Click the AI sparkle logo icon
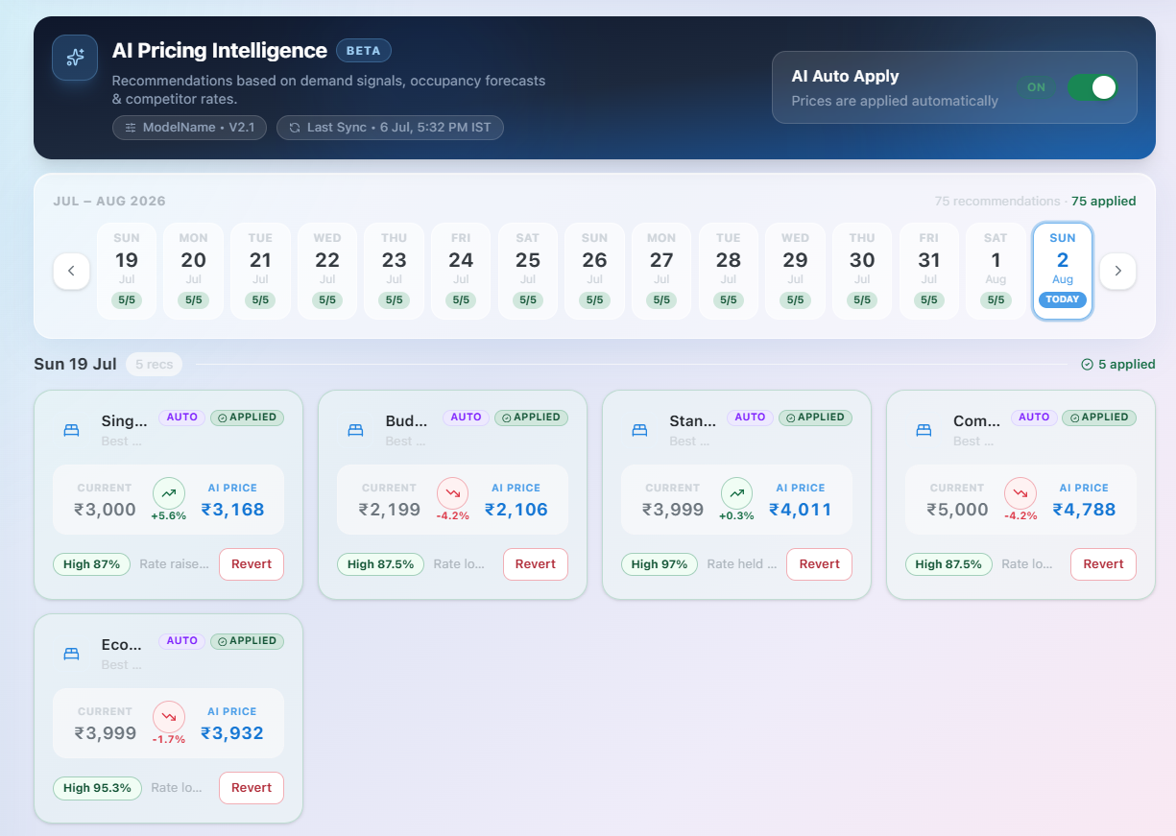1176x836 pixels. click(x=75, y=58)
